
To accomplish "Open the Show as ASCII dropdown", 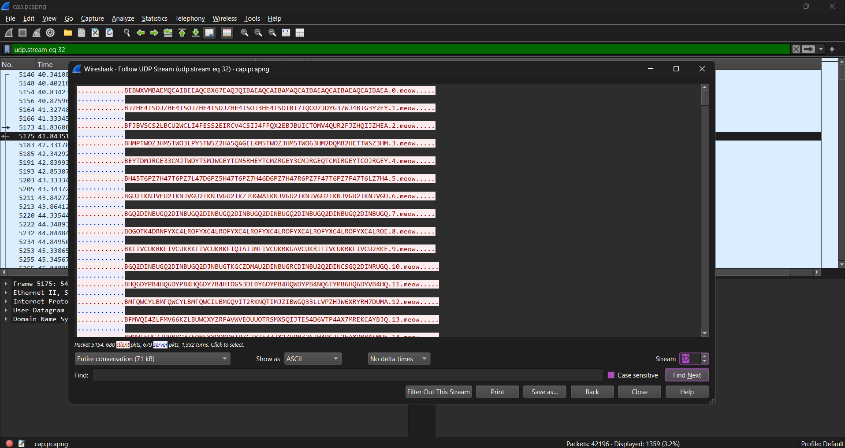I will 312,359.
